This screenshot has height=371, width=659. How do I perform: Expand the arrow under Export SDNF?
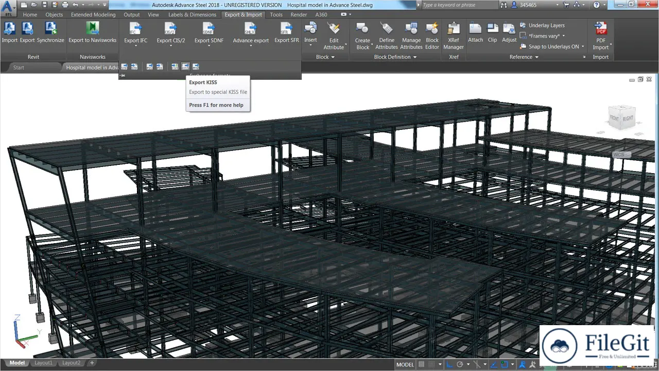click(x=209, y=46)
